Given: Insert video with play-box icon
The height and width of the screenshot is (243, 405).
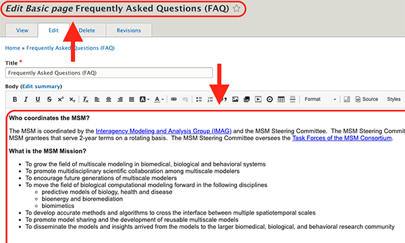Looking at the screenshot, I should (x=258, y=99).
